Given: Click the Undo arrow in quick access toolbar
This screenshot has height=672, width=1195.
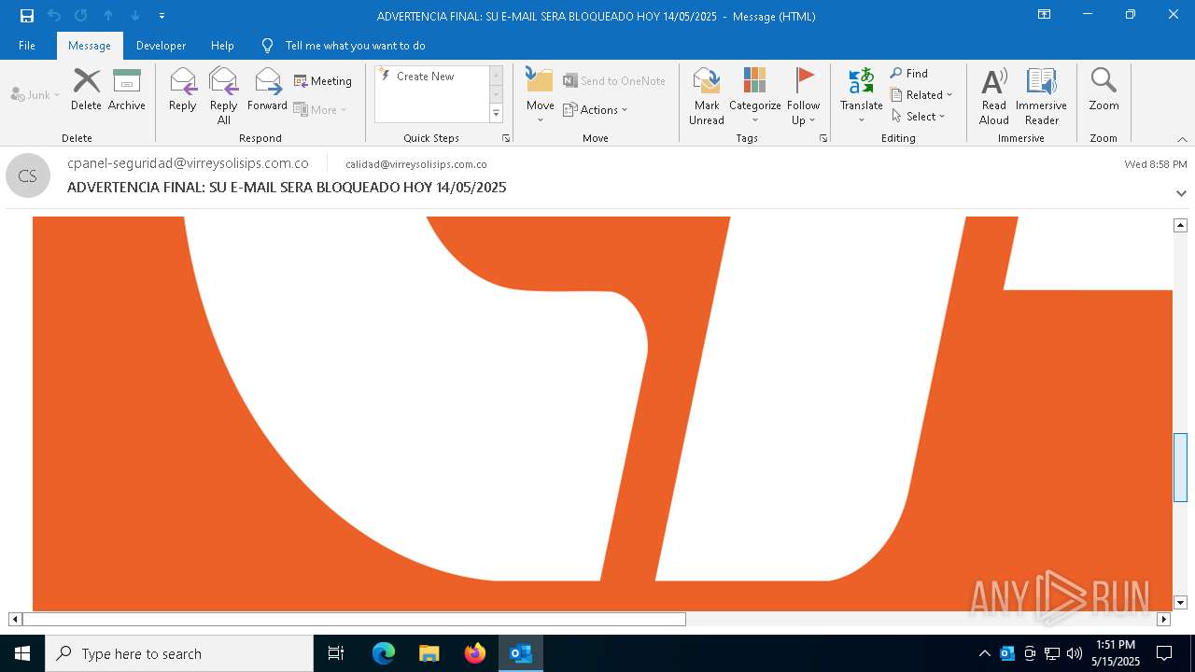Looking at the screenshot, I should (x=54, y=16).
